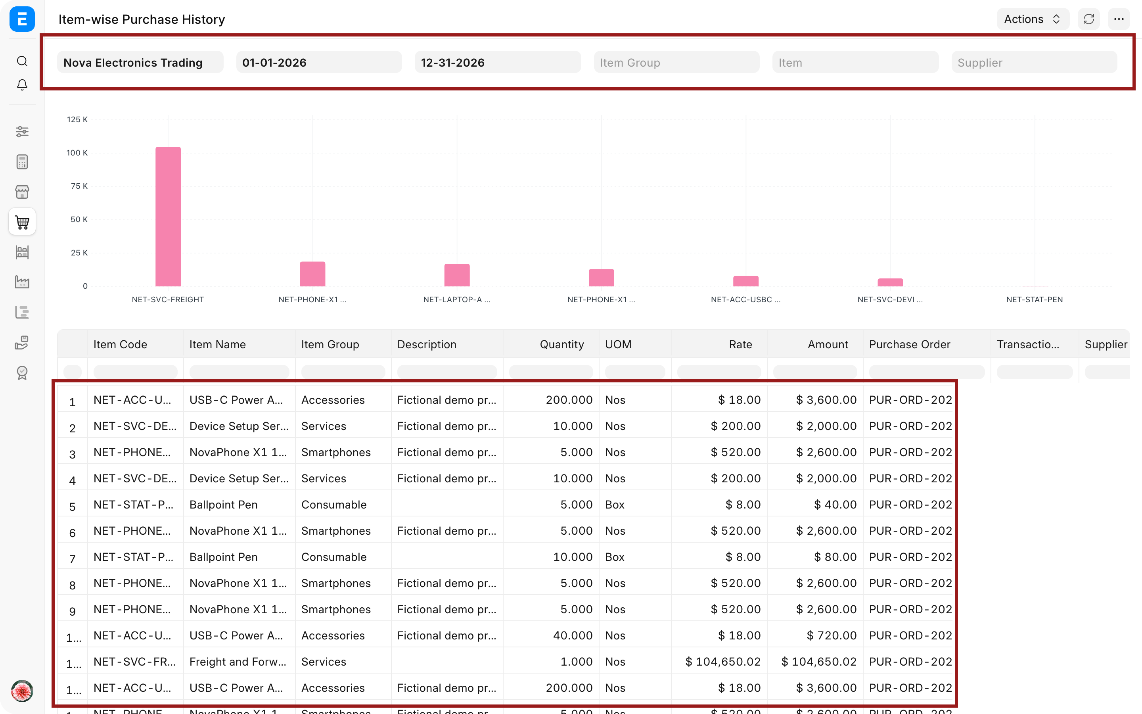1142x714 pixels.
Task: Open the Projects sidebar icon
Action: tap(22, 312)
